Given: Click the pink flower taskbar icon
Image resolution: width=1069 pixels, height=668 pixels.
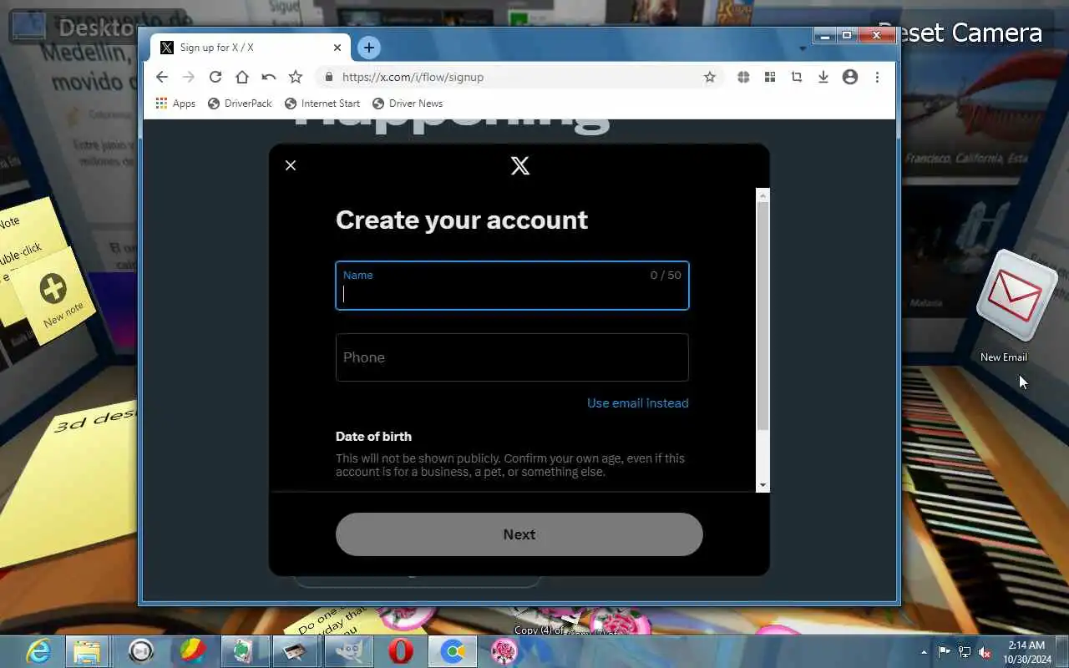Looking at the screenshot, I should click(x=504, y=651).
